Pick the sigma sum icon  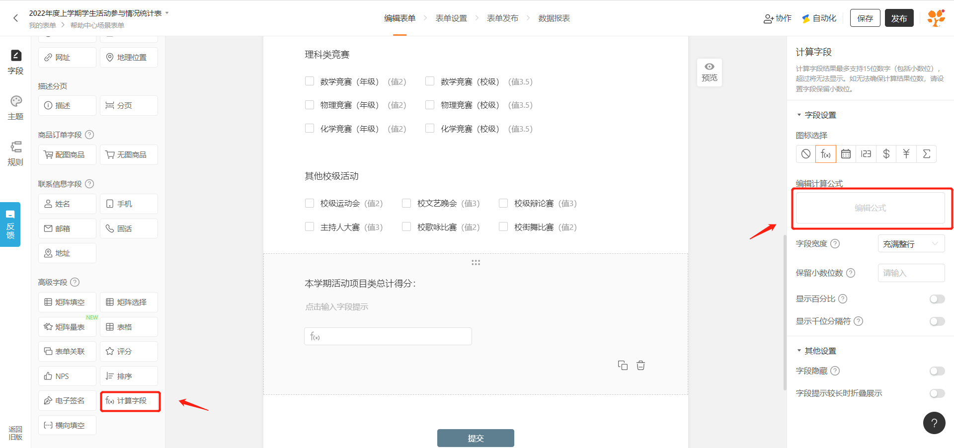pyautogui.click(x=926, y=154)
